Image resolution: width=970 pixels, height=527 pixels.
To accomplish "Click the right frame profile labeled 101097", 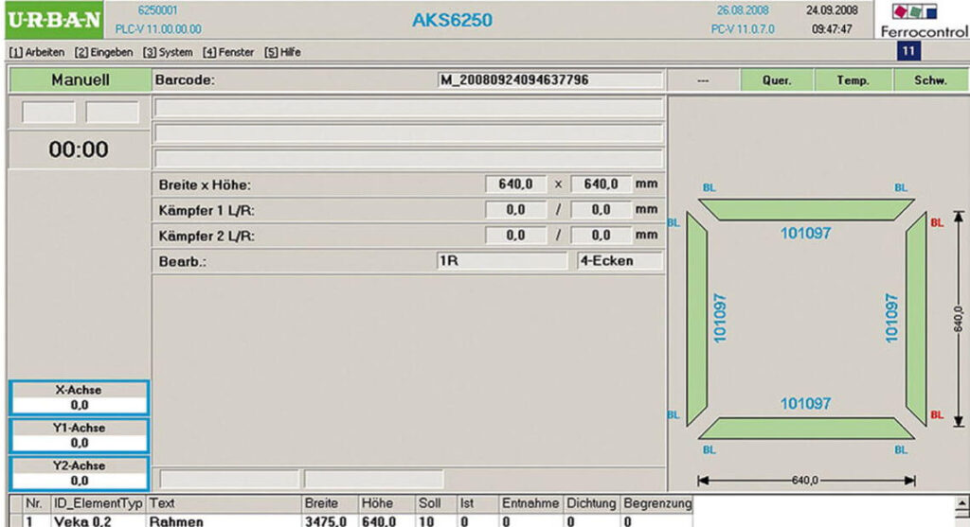I will point(916,319).
